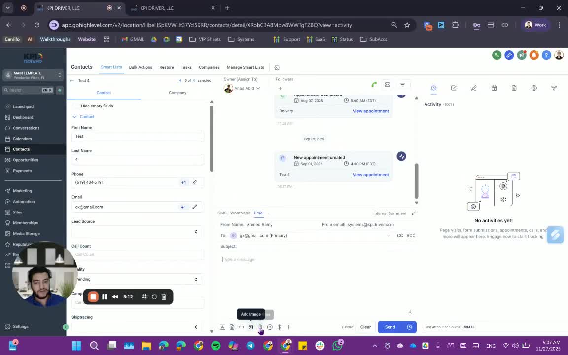Viewport: 568px width, 355px height.
Task: Open contacts settings gear icon
Action: click(277, 68)
